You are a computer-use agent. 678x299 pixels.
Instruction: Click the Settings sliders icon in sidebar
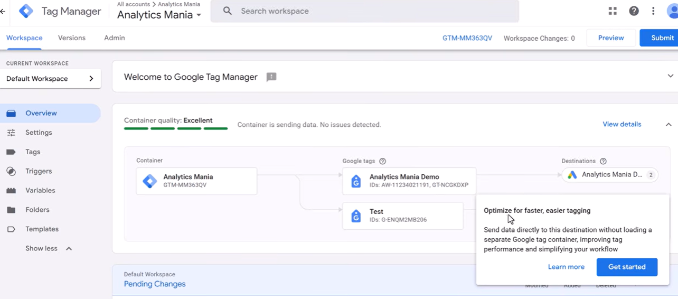[11, 133]
